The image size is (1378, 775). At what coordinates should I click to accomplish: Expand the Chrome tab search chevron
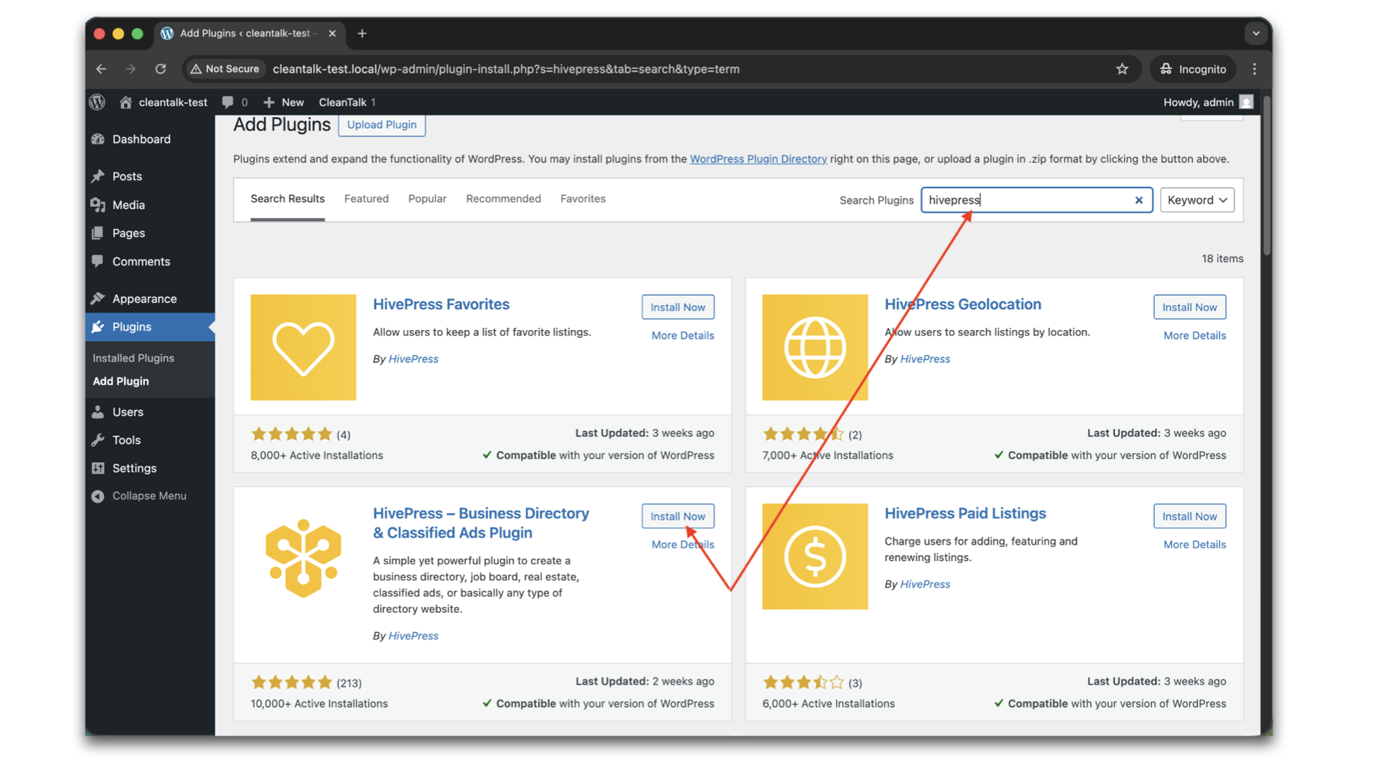pos(1255,33)
